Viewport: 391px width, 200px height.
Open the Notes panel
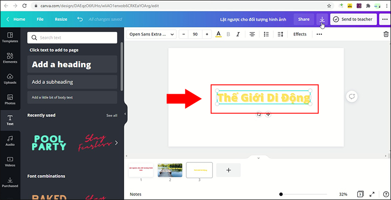coord(135,194)
